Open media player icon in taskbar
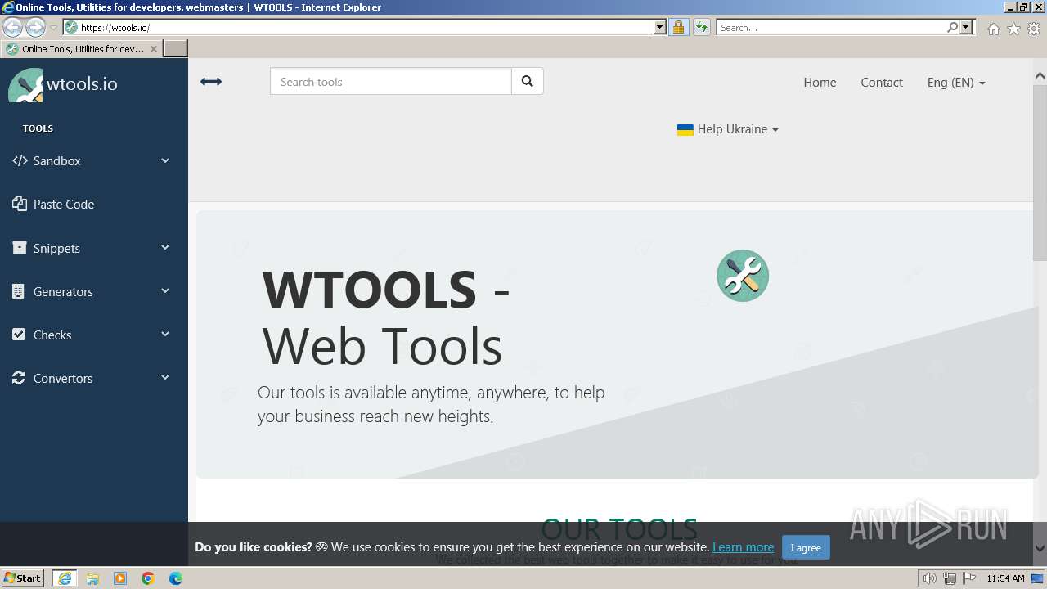 coord(120,578)
